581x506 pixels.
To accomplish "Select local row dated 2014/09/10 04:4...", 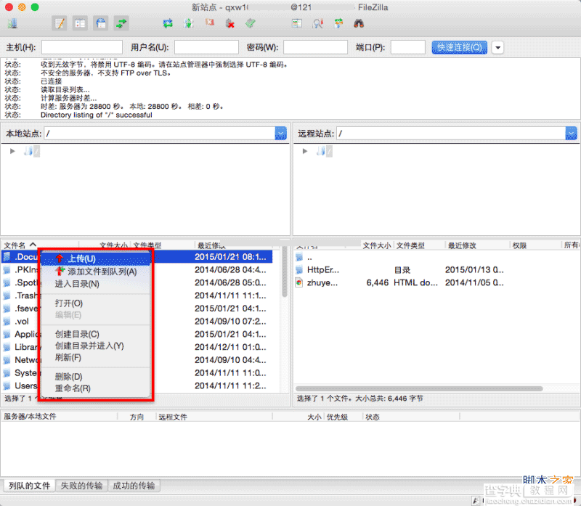I will coord(137,360).
